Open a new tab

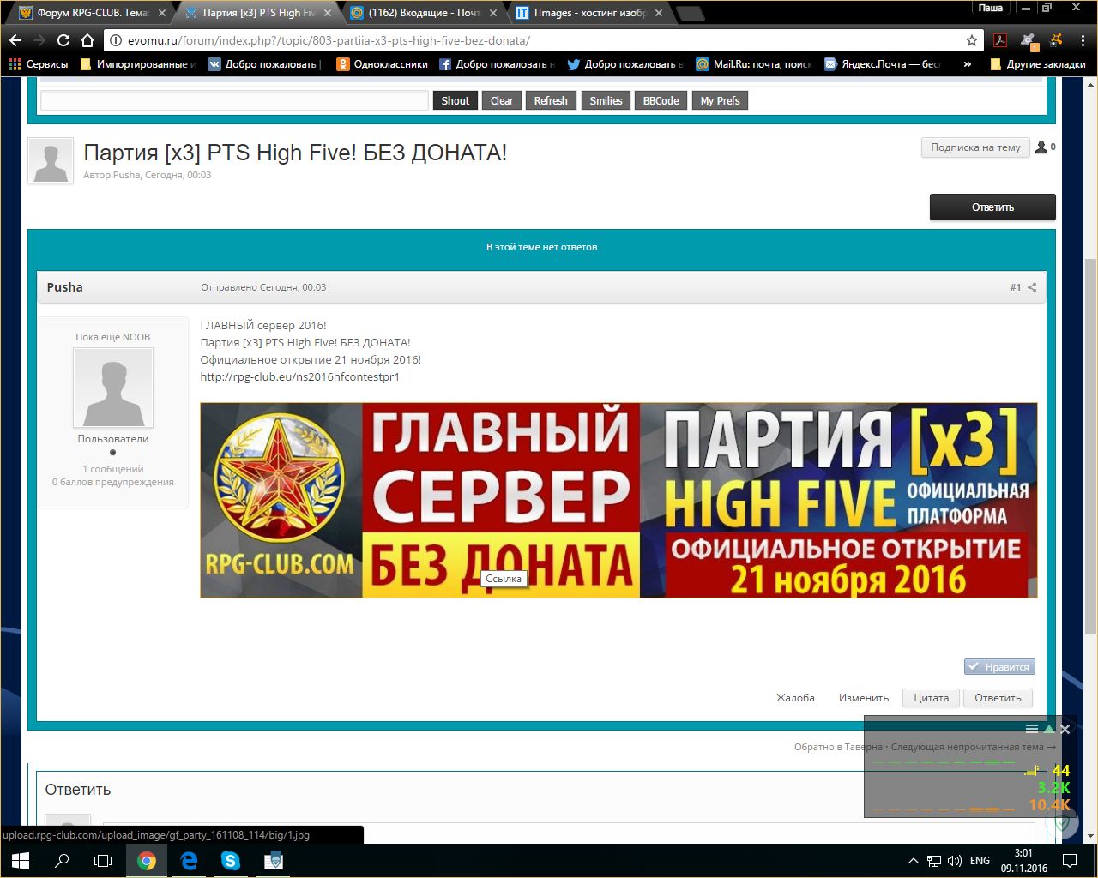click(x=690, y=13)
